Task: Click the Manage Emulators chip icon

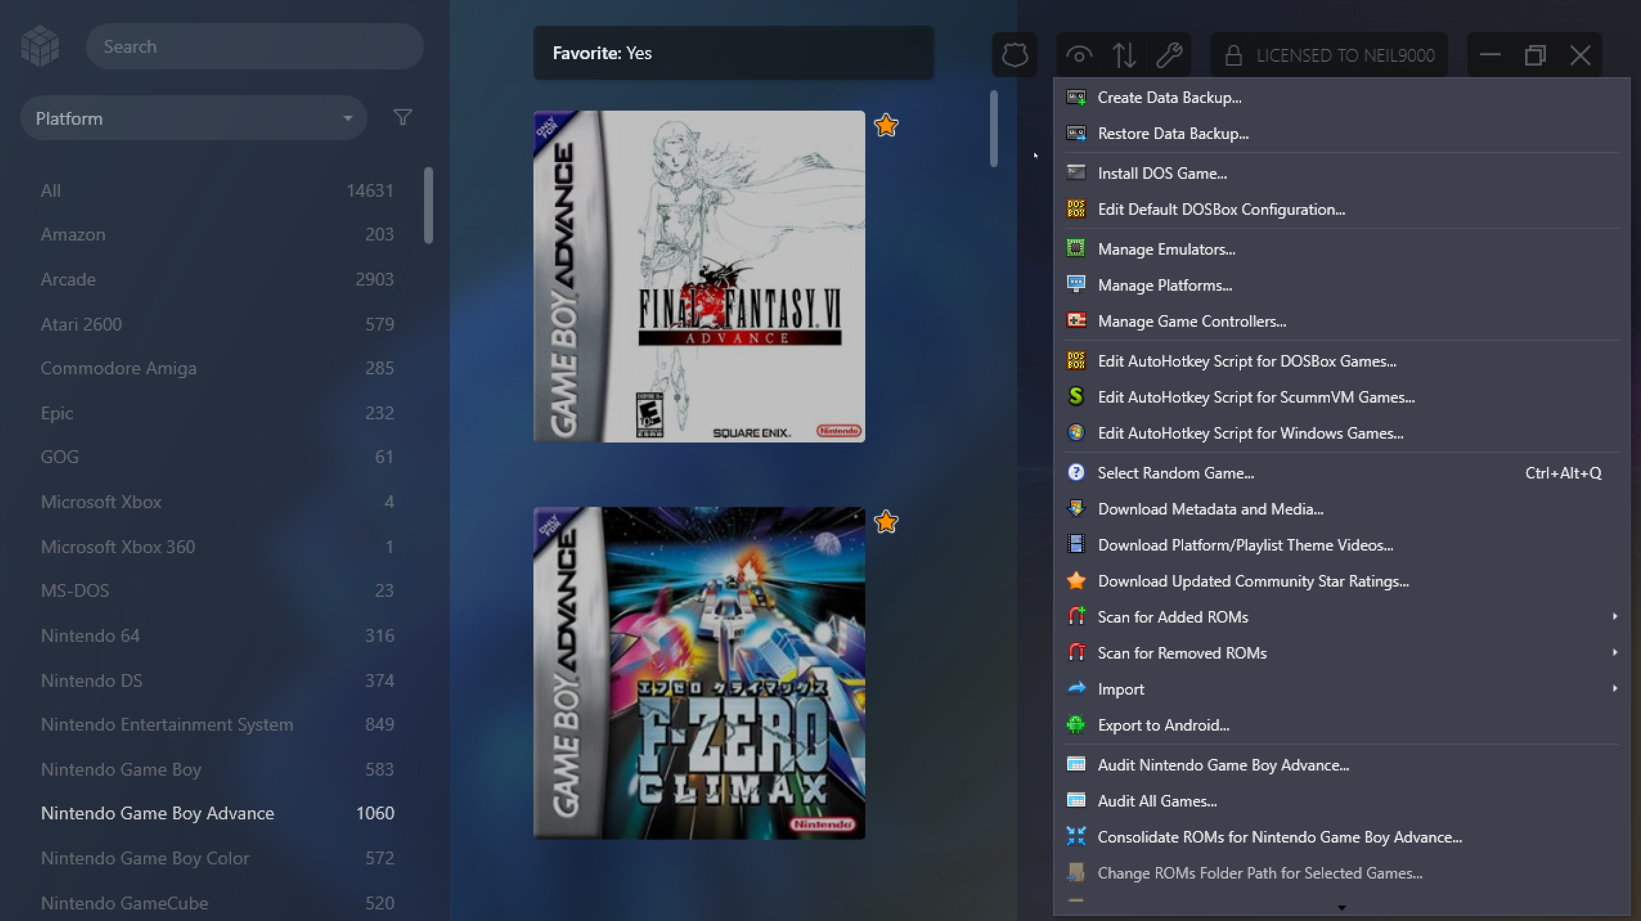Action: (1076, 248)
